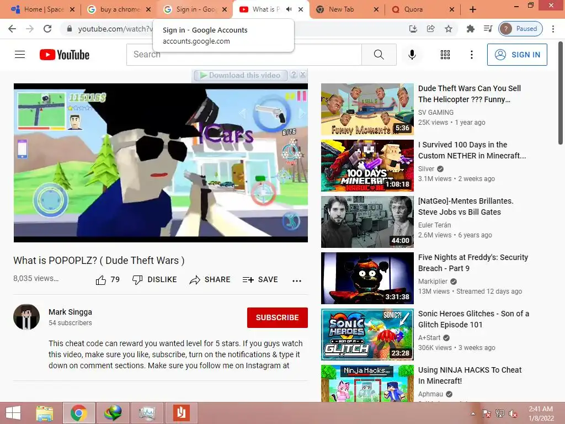Screen dimensions: 565x424
Task: Open the YouTube hamburger guide menu
Action: pos(20,55)
